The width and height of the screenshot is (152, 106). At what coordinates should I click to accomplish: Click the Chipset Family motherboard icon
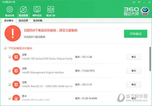click(x=16, y=57)
